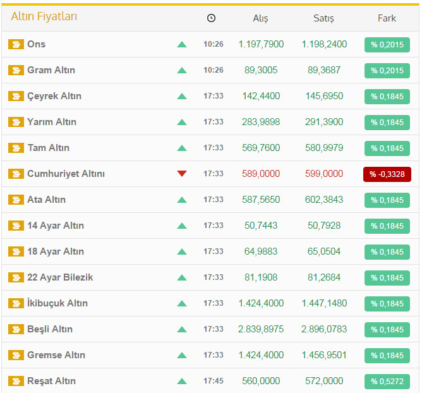Click the gold icon next to Gram Altın
The height and width of the screenshot is (393, 434).
coord(16,70)
